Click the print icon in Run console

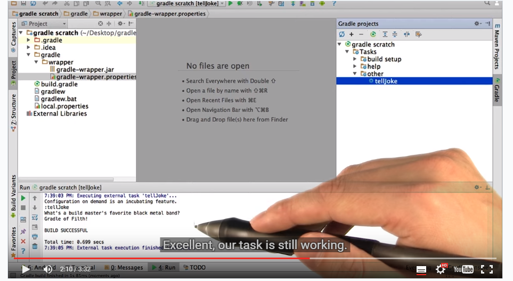tap(35, 237)
